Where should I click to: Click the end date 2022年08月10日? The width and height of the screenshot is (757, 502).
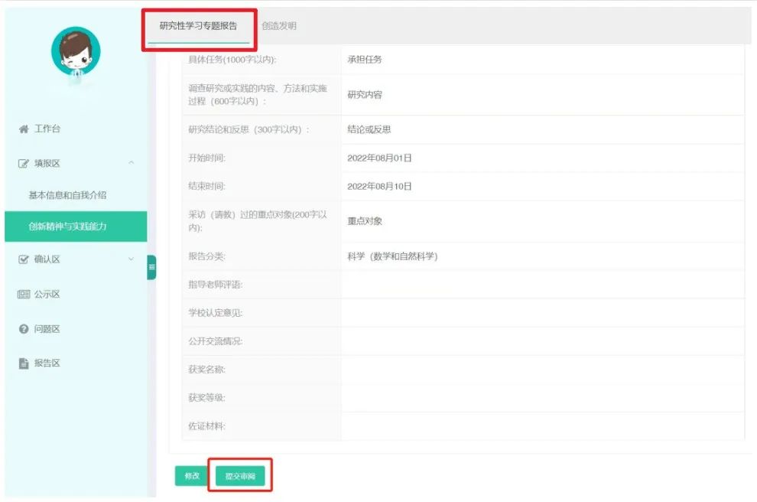(379, 187)
